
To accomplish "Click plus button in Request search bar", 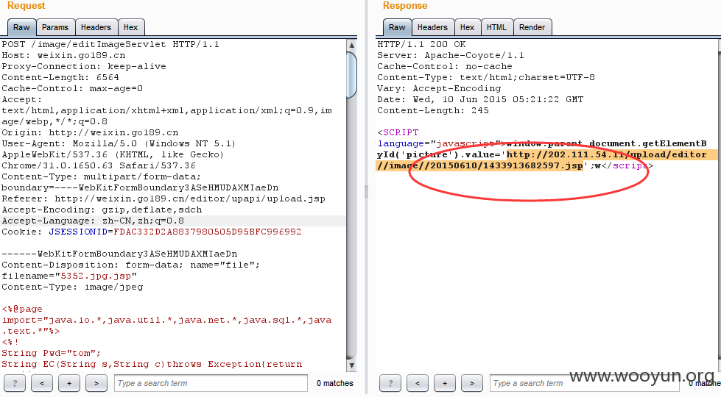I will click(x=69, y=383).
